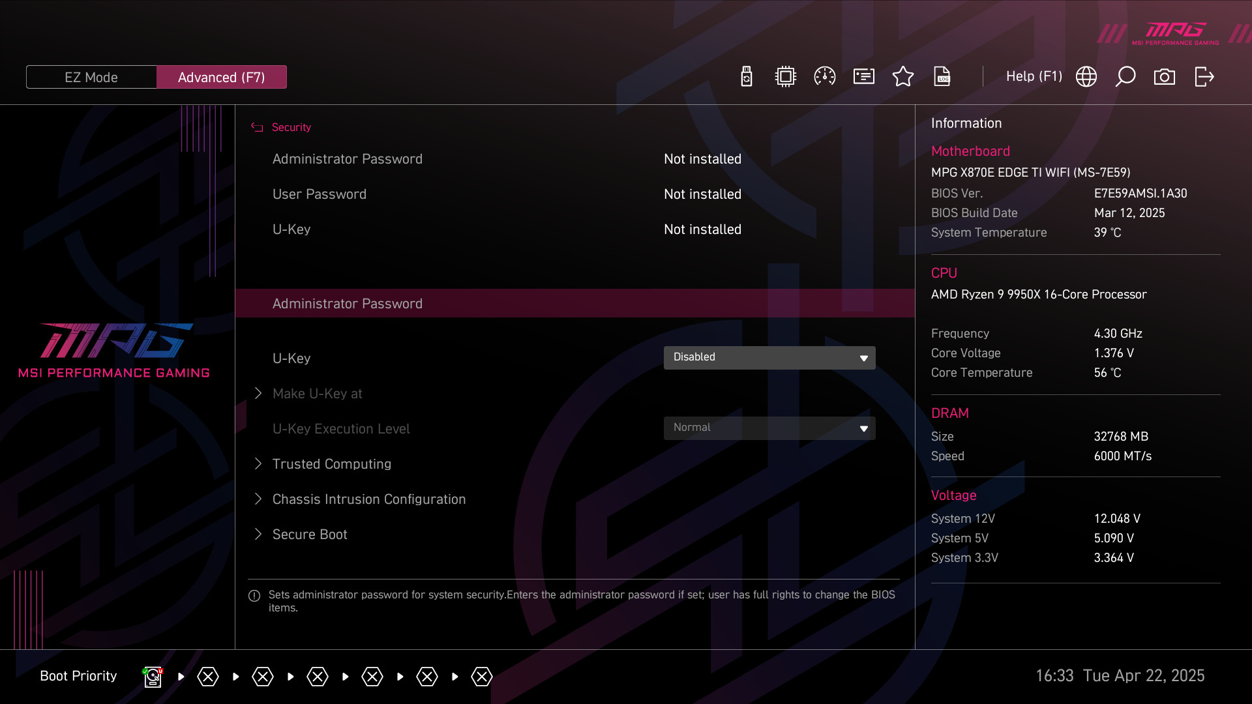
Task: Click the 12.048 V system voltage value
Action: (x=1117, y=519)
